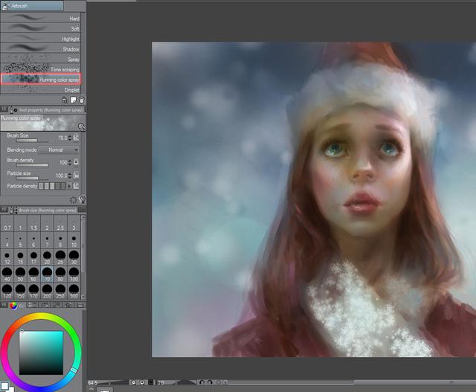
Task: Click the duplicate sub tool icon
Action: coord(74,99)
